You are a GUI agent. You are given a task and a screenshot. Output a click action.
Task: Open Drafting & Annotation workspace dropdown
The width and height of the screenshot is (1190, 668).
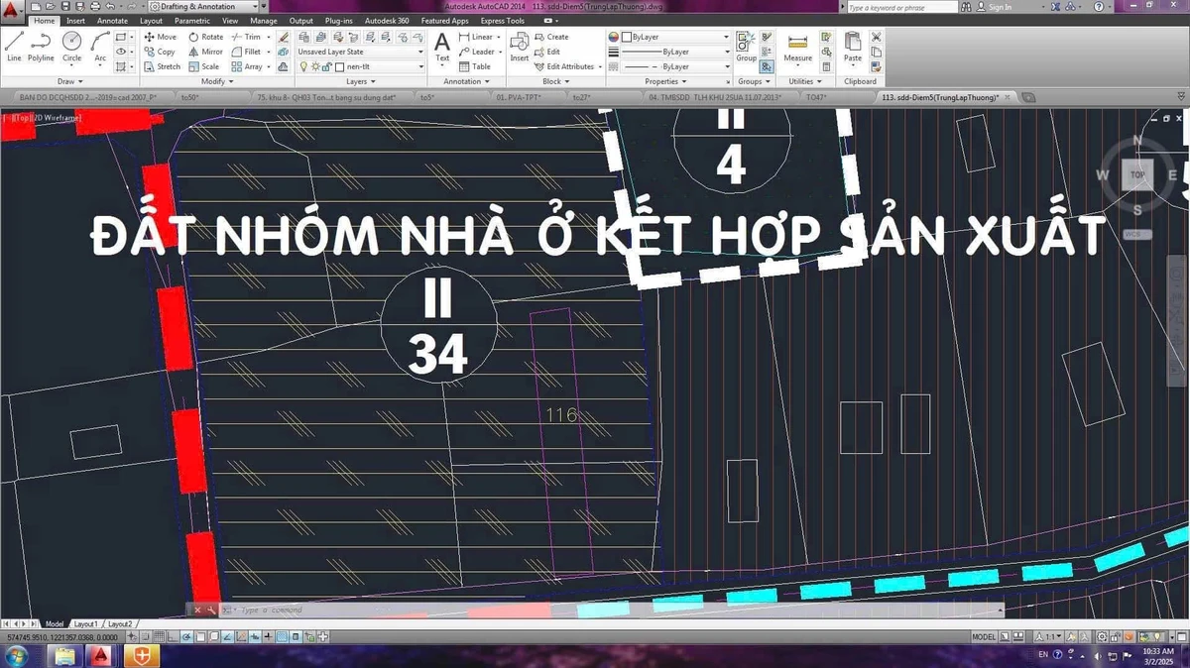[201, 6]
